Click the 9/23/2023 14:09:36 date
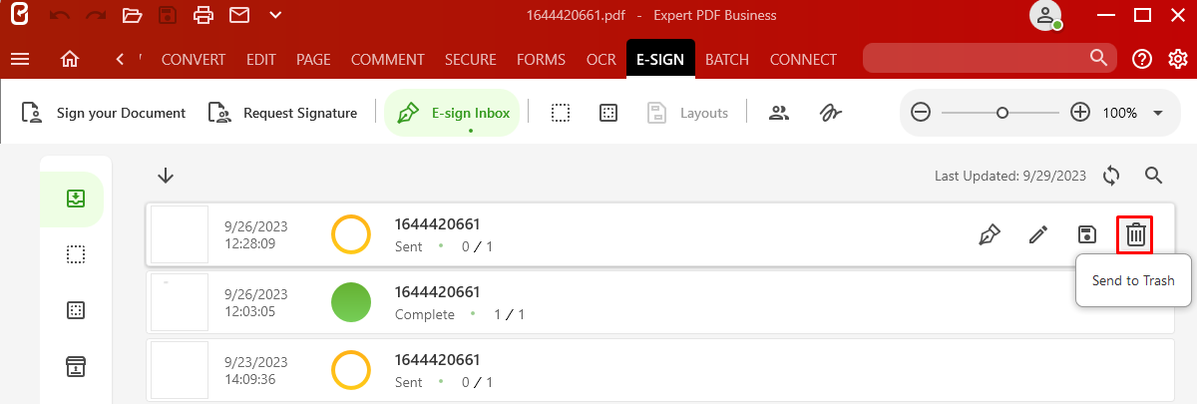 tap(256, 370)
